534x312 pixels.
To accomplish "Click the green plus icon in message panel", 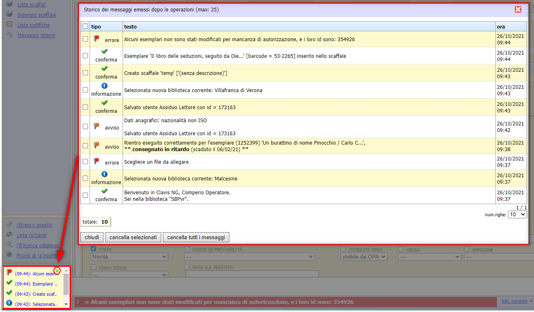I will tap(57, 271).
